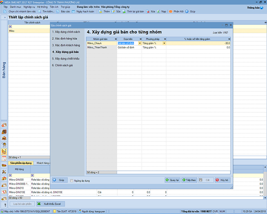The width and height of the screenshot is (267, 214).
Task: Go to step 6 Chính sách giá
Action: (62, 65)
